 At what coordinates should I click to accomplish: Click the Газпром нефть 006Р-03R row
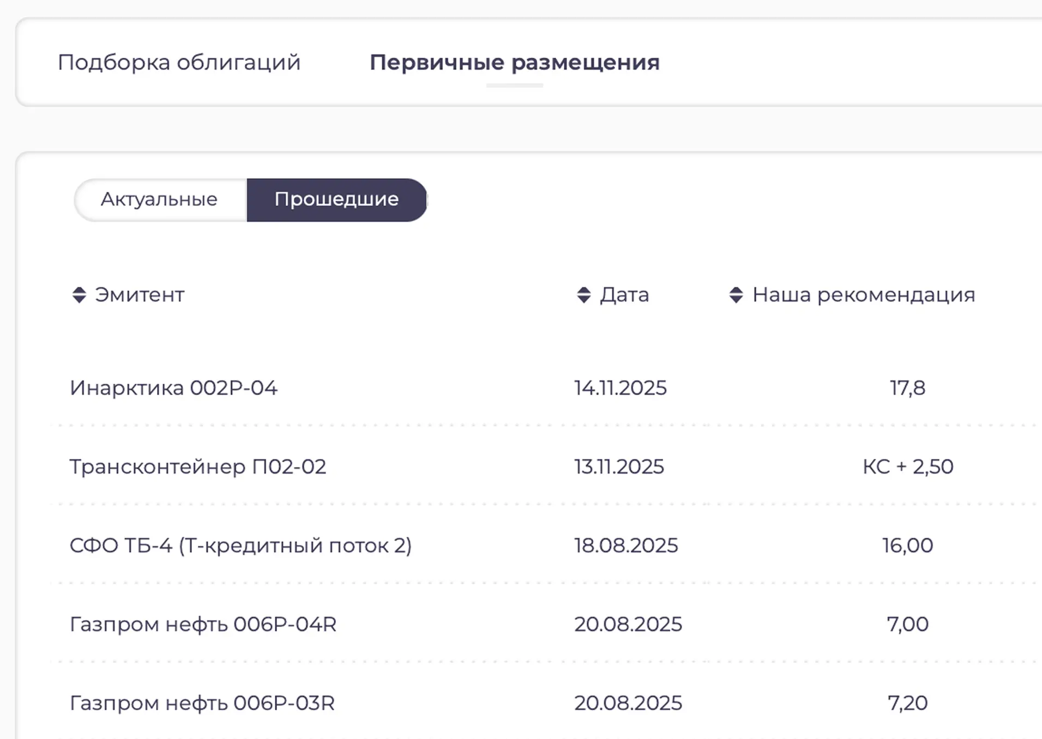pos(202,702)
